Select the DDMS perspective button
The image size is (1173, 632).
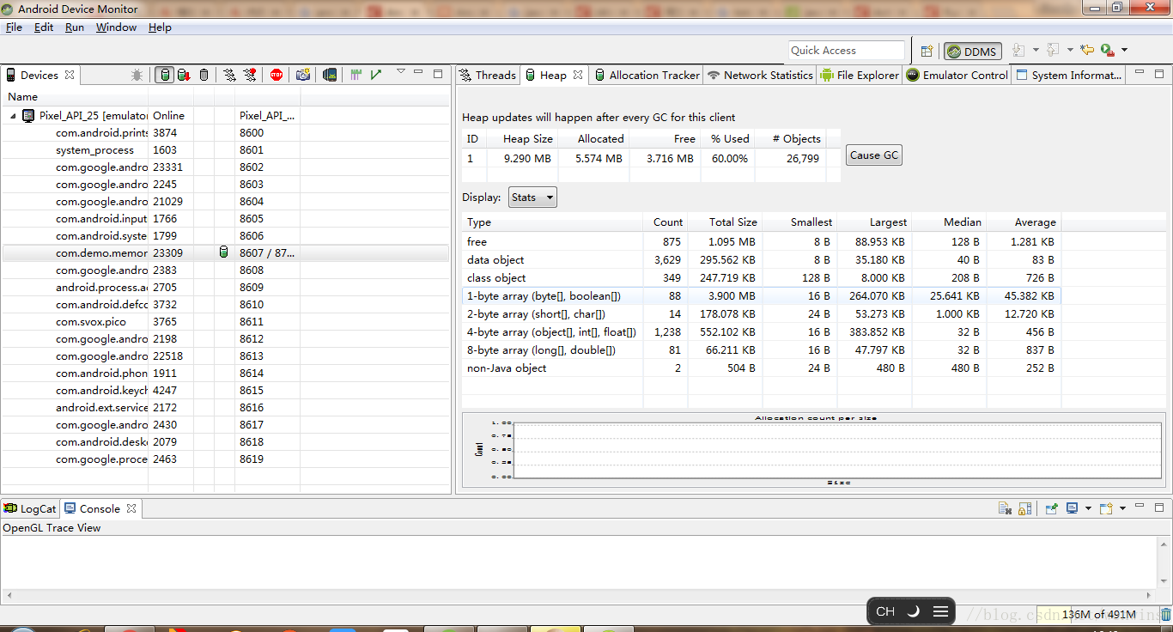(x=972, y=52)
